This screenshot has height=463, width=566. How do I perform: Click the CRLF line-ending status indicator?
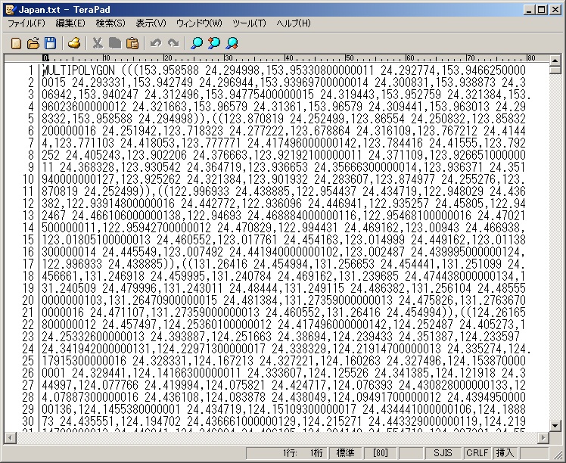point(477,452)
